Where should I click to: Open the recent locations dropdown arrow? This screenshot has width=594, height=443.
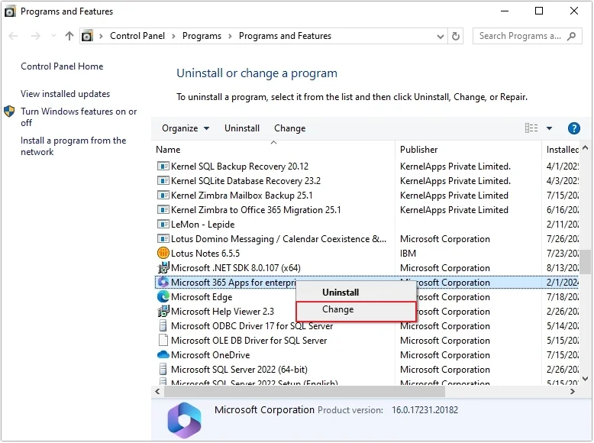tap(53, 36)
